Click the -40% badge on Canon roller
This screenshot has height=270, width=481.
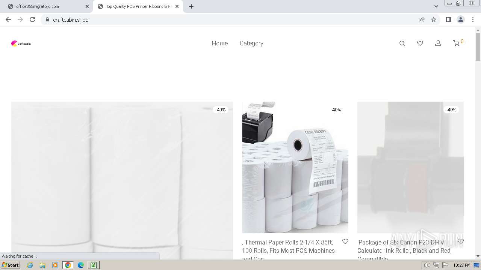click(x=451, y=110)
